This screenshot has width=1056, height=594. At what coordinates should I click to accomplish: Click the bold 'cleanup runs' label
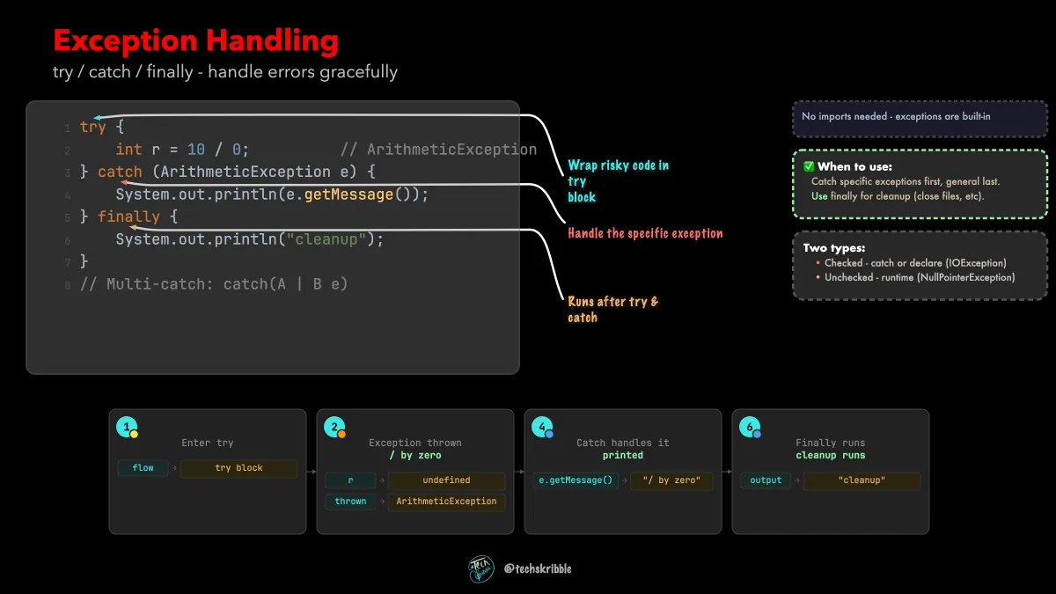(831, 455)
